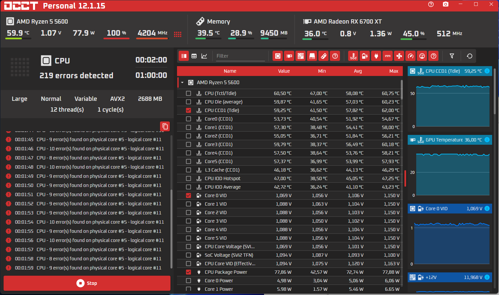Sort the sensor table by Avg column
The height and width of the screenshot is (295, 499).
[x=358, y=71]
